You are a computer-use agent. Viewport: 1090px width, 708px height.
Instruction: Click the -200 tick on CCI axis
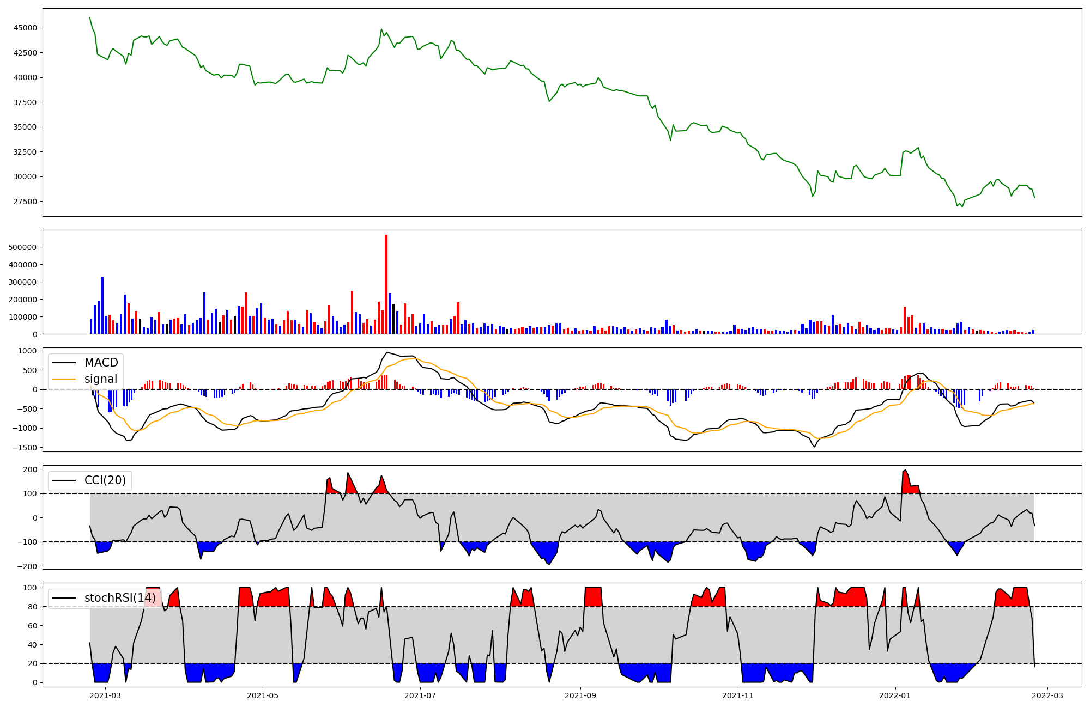[28, 566]
